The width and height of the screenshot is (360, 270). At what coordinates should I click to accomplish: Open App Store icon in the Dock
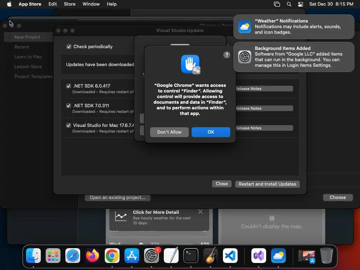coord(132,256)
